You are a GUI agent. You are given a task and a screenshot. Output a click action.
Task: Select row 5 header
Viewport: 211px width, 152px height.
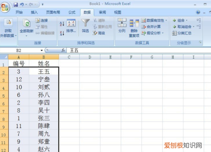click(x=4, y=95)
